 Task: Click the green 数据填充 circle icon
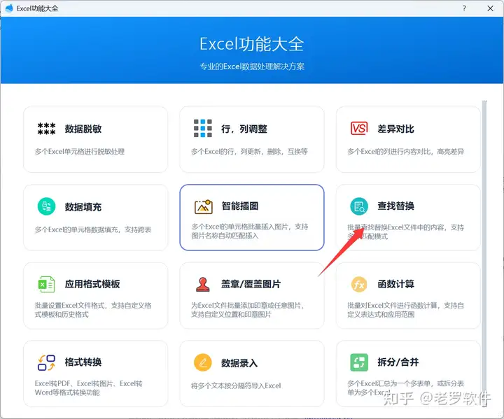pyautogui.click(x=47, y=206)
